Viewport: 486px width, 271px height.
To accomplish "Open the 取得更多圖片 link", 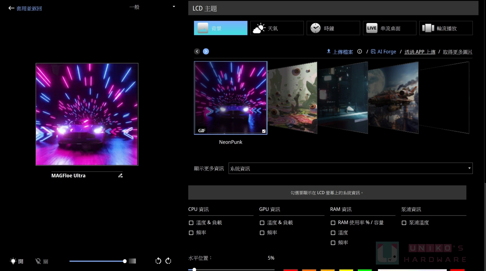I will point(457,52).
